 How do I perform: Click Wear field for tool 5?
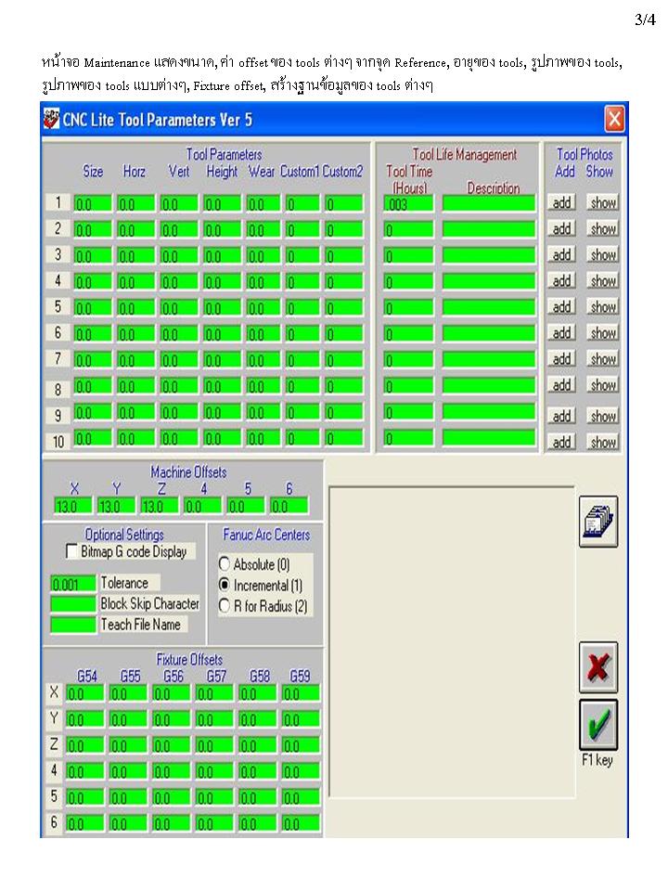(263, 308)
